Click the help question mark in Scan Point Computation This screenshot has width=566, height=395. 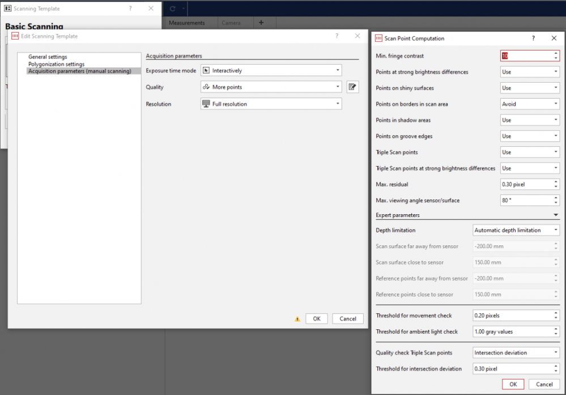pos(533,39)
